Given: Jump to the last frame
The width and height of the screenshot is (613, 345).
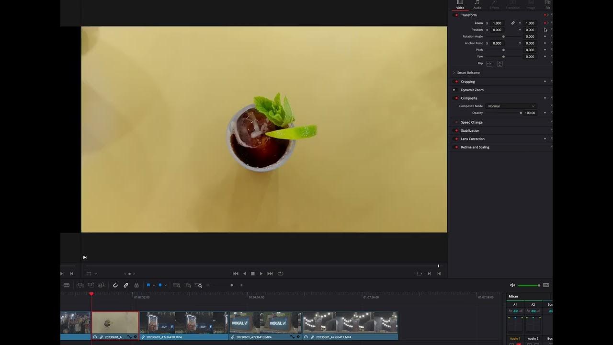Looking at the screenshot, I should coord(270,274).
